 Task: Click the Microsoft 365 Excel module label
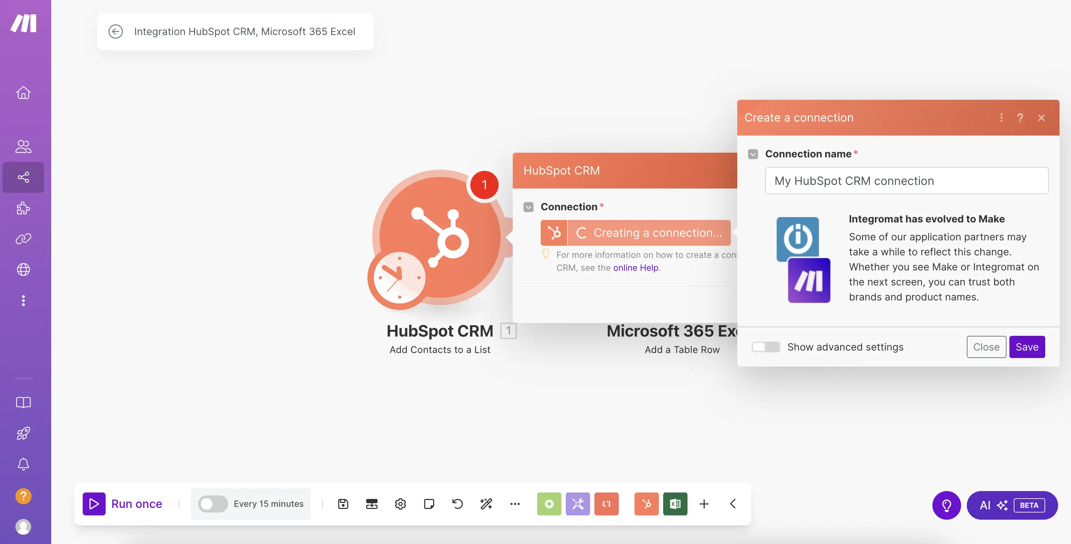coord(671,331)
